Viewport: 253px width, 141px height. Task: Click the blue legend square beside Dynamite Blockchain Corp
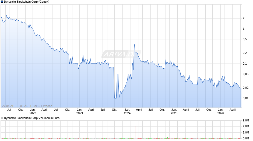(x=2, y=2)
